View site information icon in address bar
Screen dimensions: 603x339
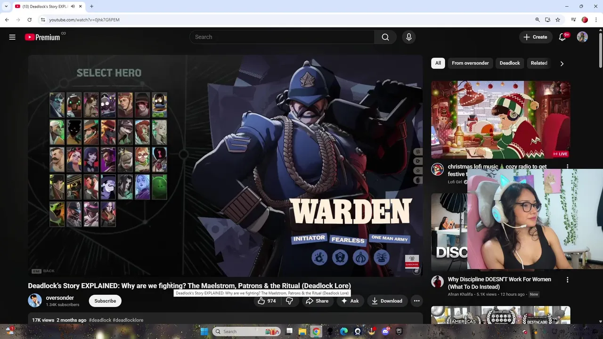[42, 20]
